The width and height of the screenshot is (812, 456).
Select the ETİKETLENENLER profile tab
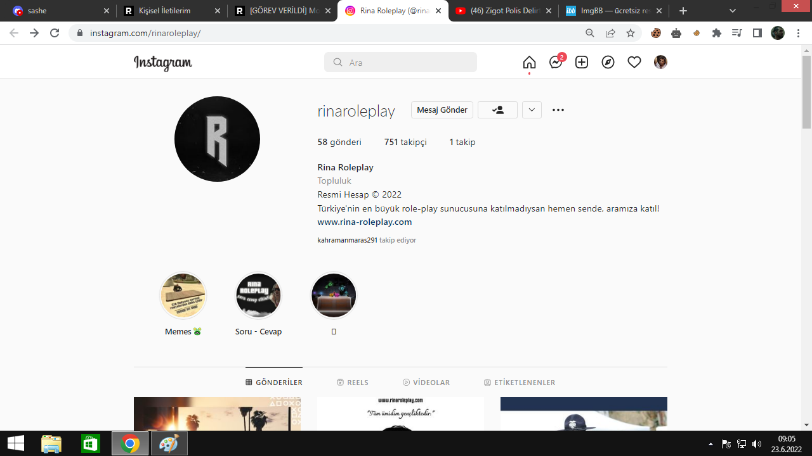click(x=520, y=383)
